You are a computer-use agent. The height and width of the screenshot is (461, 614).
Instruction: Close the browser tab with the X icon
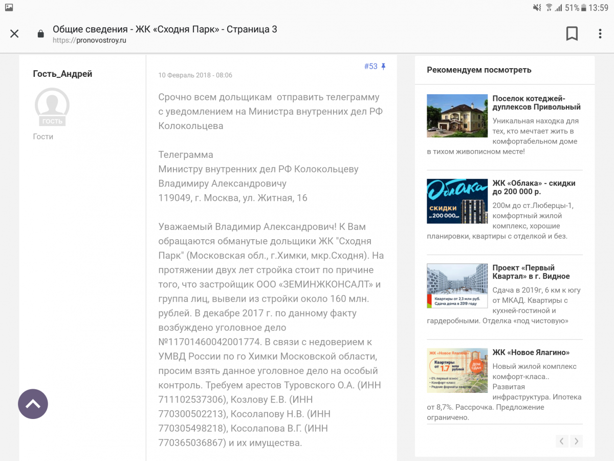tap(14, 34)
